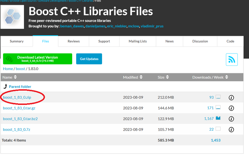Click the Boost C++ Libraries Files heading

click(91, 11)
